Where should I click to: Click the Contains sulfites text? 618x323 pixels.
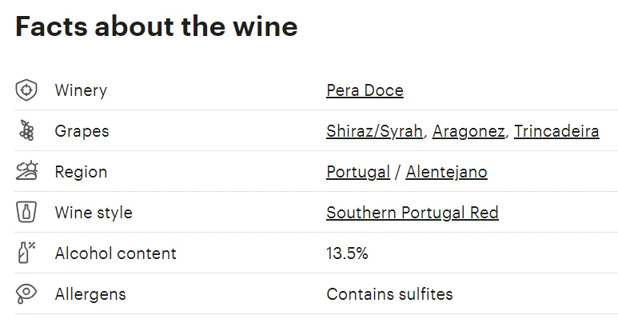(389, 294)
